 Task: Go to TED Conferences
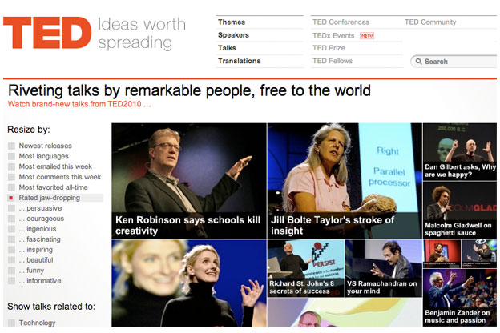341,22
